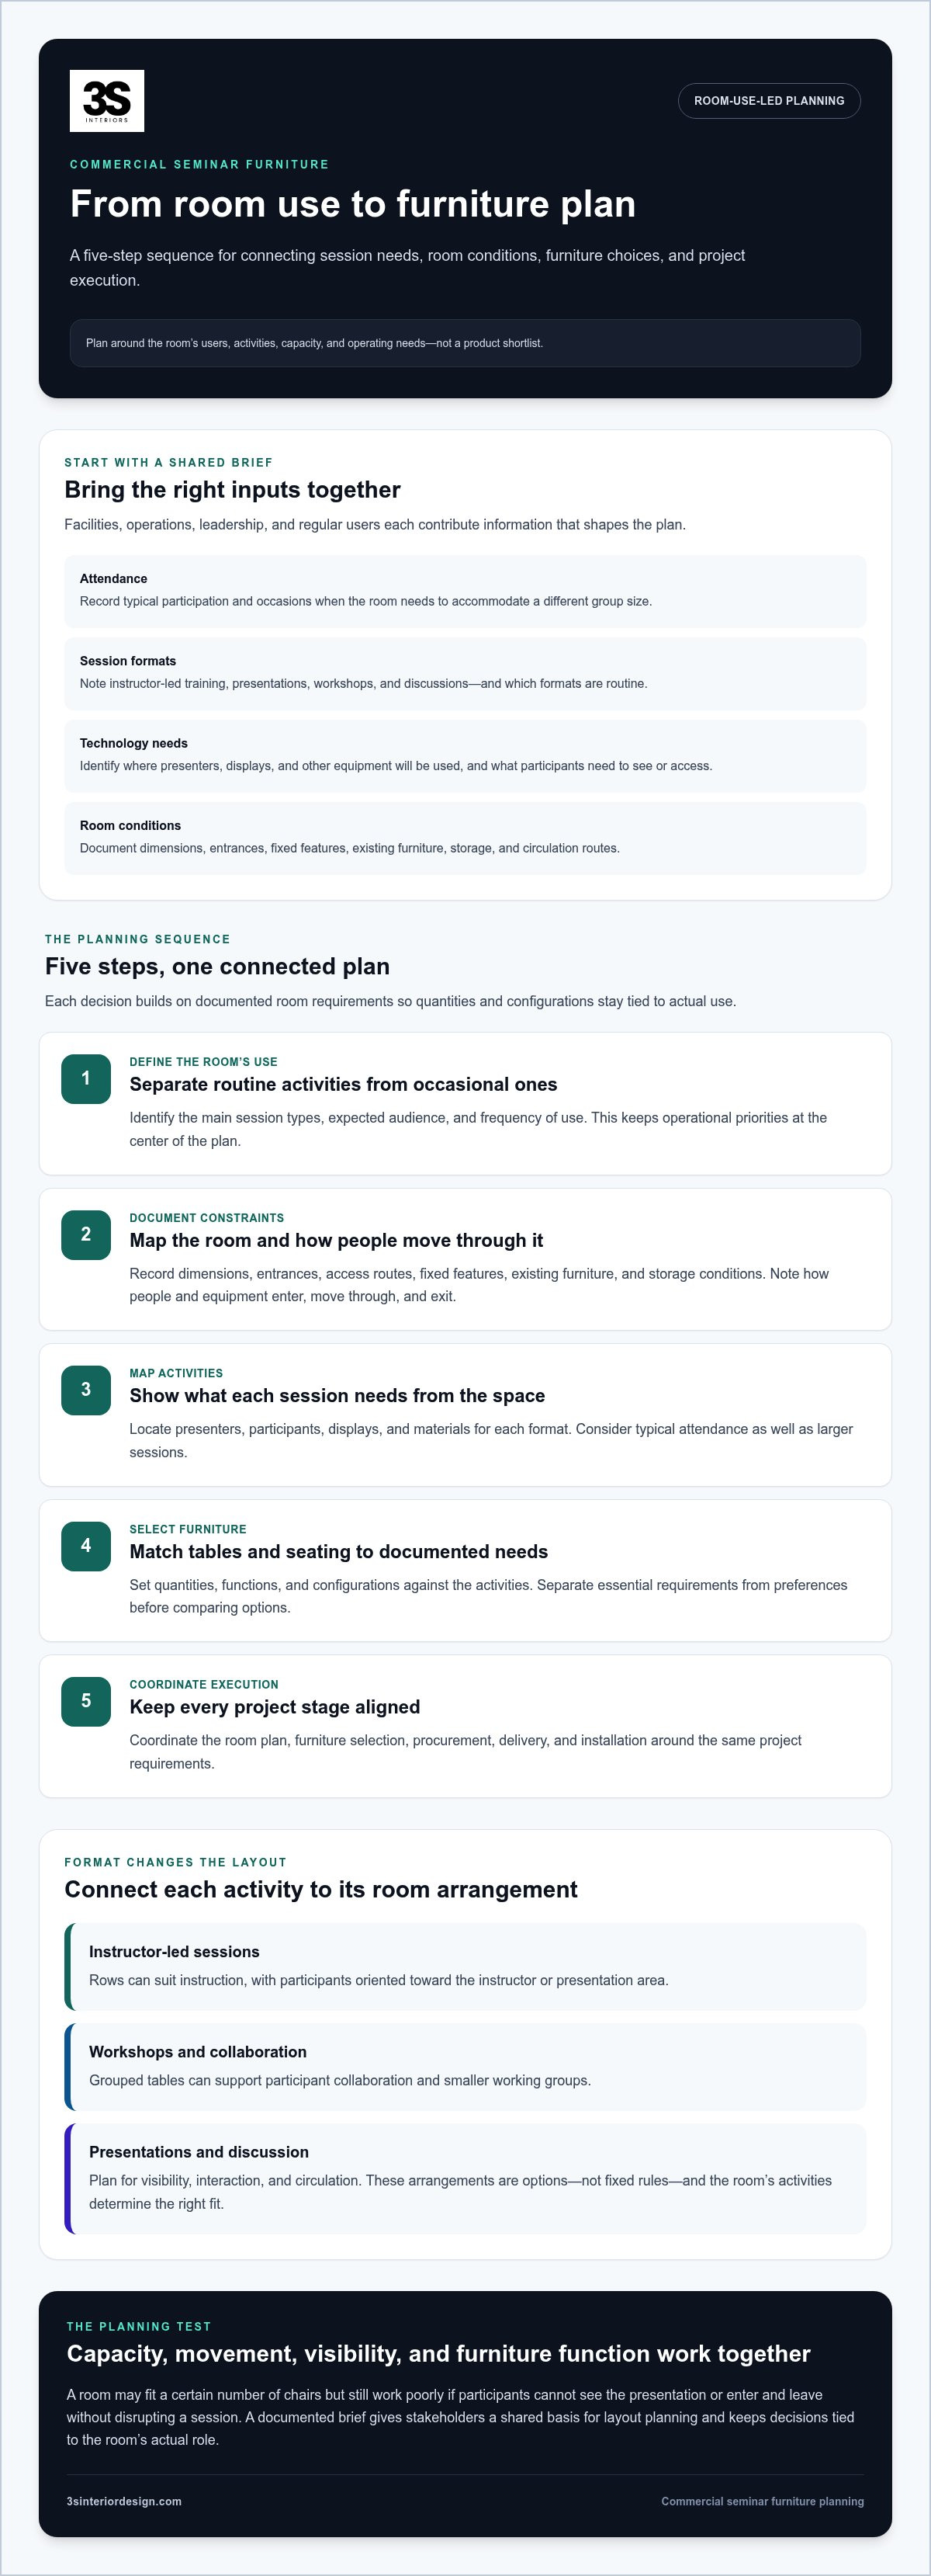Select the step 4 number badge
This screenshot has height=2576, width=931.
pos(86,1545)
